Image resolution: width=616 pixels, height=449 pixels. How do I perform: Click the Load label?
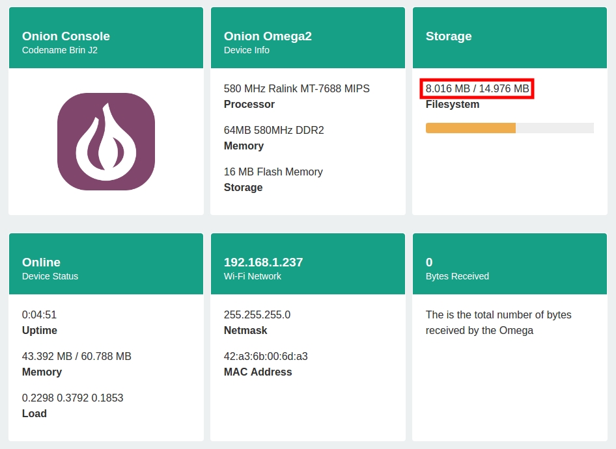(34, 413)
